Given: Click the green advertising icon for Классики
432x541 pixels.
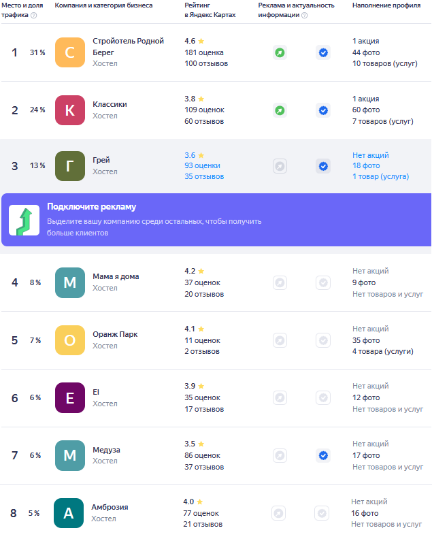Looking at the screenshot, I should [280, 110].
